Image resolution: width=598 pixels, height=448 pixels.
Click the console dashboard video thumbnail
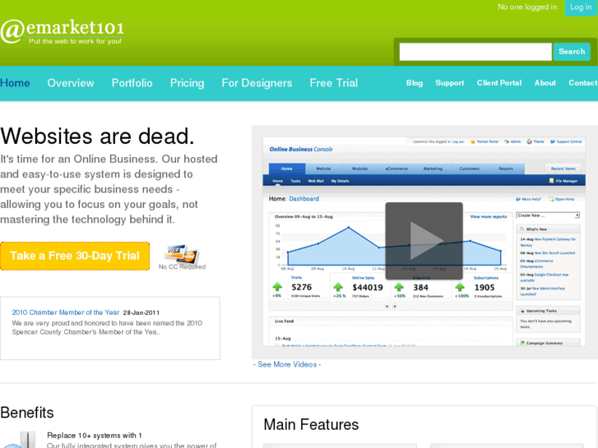tap(424, 242)
